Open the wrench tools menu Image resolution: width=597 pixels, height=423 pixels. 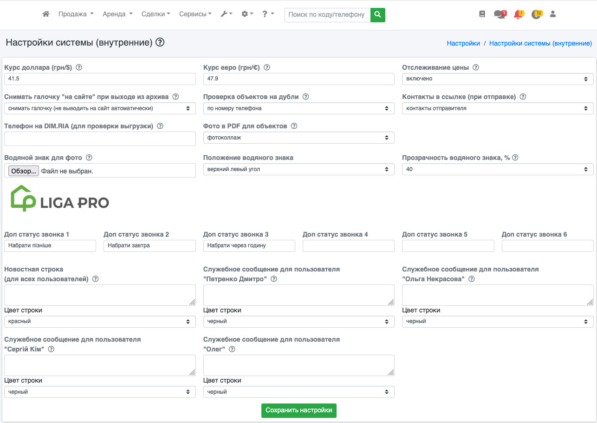(226, 14)
